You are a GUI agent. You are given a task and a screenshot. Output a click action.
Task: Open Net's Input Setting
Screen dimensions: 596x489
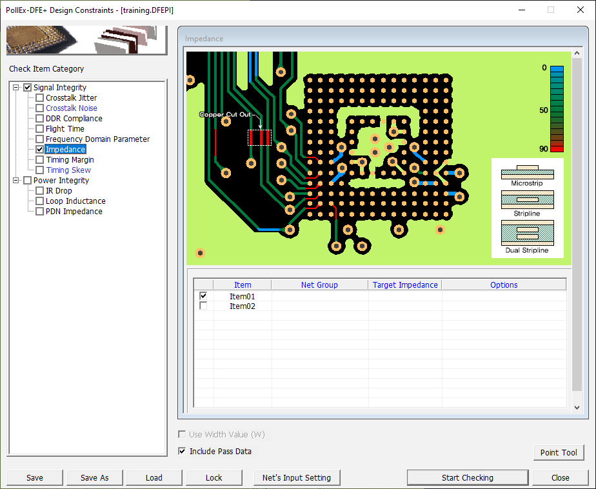click(x=297, y=478)
